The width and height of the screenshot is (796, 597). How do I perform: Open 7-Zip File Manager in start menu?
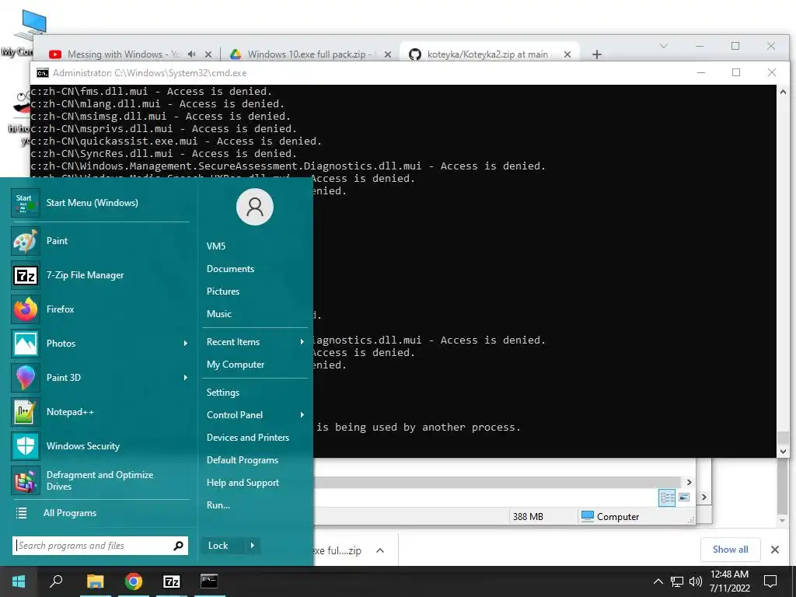(100, 275)
